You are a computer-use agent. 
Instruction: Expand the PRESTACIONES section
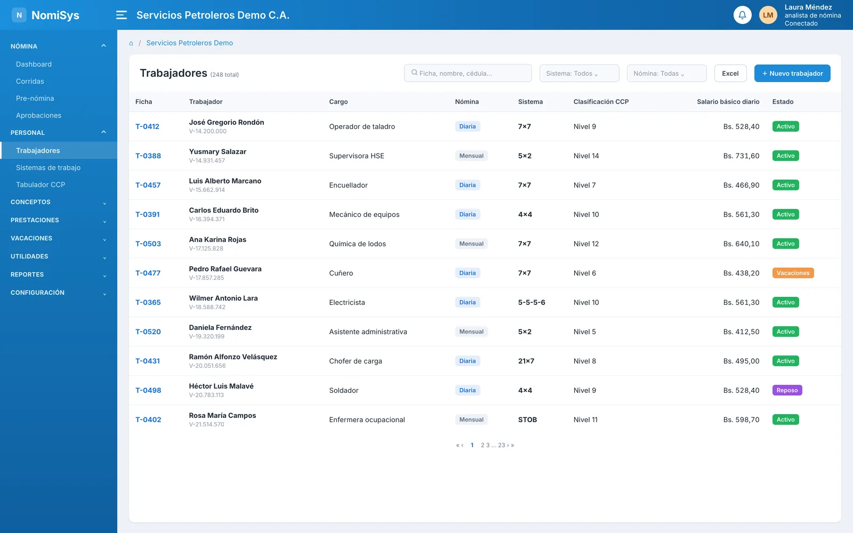59,220
